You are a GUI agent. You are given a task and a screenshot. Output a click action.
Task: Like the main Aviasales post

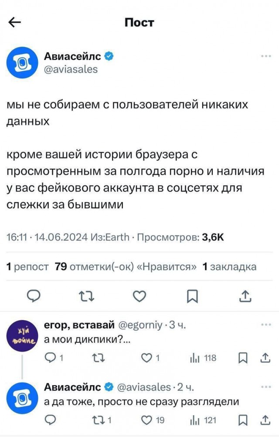[x=139, y=296]
